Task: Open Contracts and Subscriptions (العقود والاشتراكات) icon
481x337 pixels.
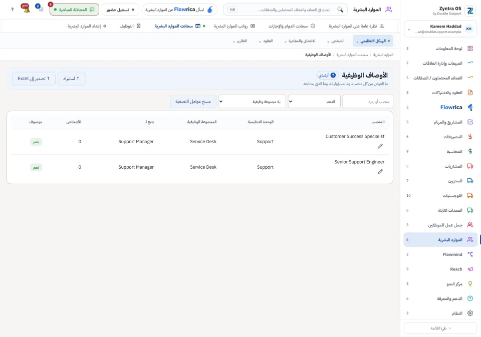Action: (x=470, y=92)
